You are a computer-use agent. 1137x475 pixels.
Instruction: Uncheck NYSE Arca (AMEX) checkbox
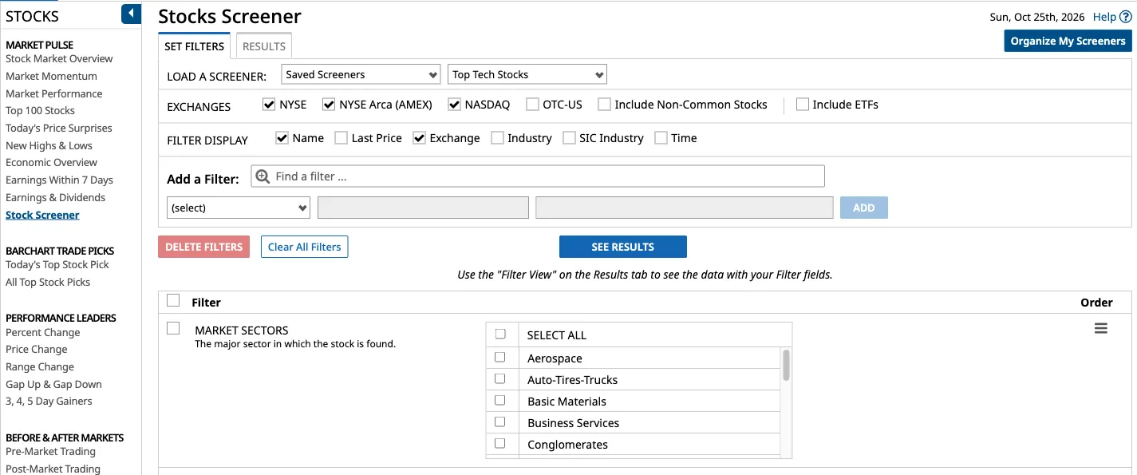[329, 105]
